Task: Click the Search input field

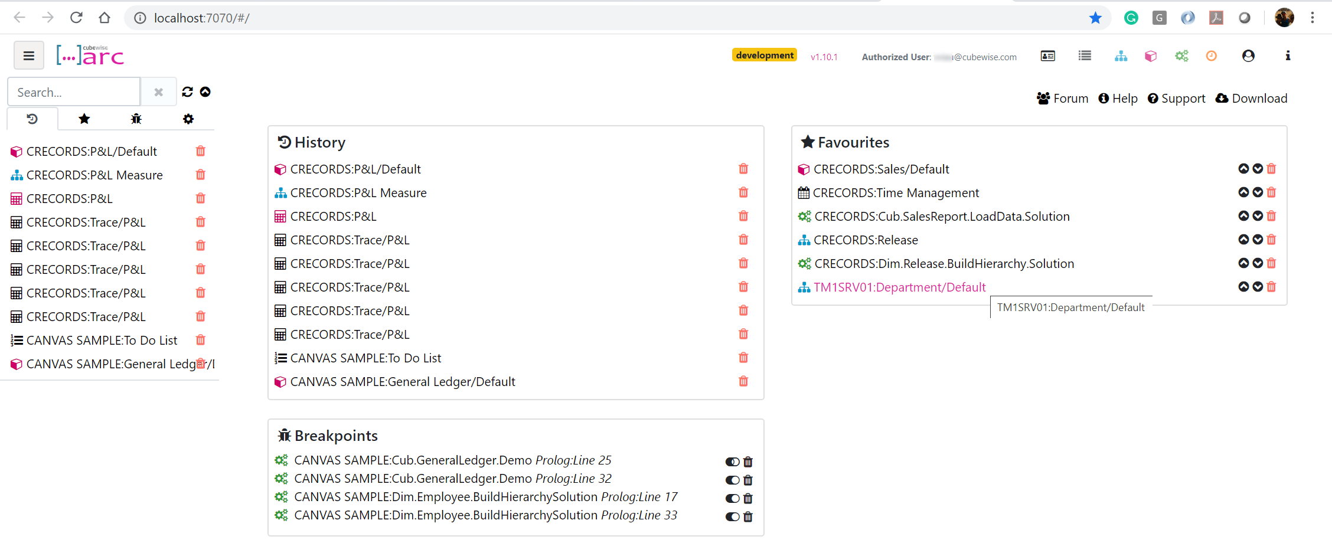Action: pos(74,92)
